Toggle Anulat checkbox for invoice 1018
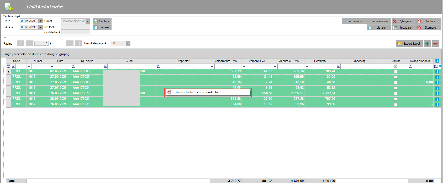This screenshot has width=443, height=183. point(395,72)
